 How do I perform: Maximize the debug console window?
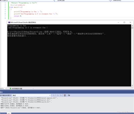[x=124, y=22]
